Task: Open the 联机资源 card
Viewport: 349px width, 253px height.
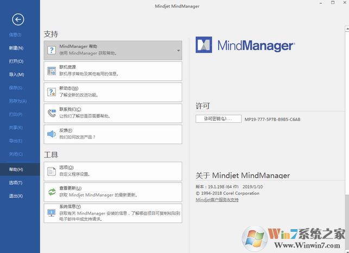Action: [x=113, y=71]
